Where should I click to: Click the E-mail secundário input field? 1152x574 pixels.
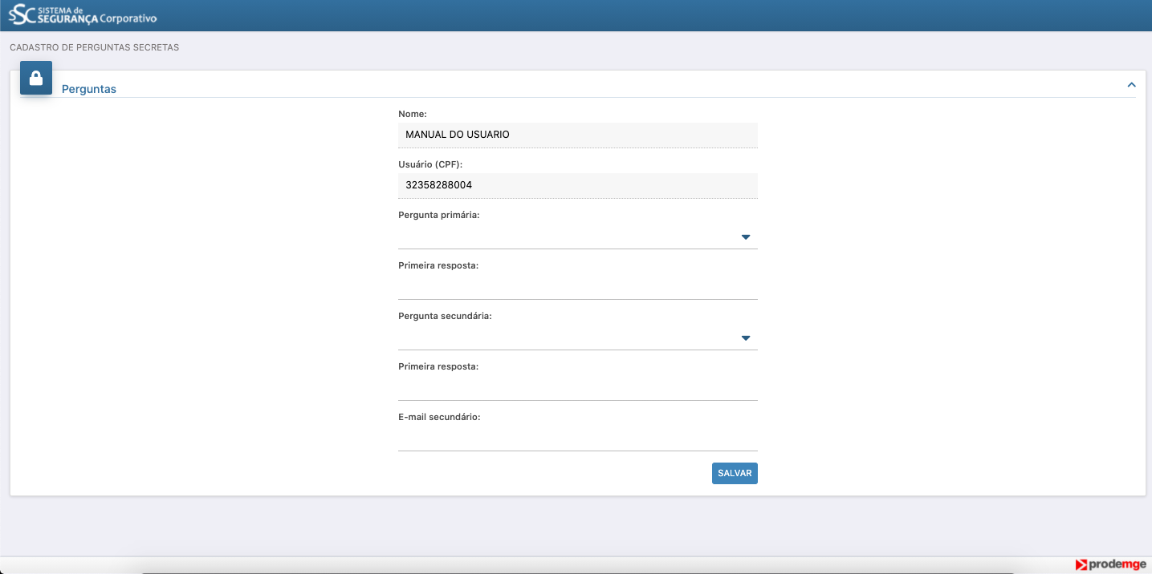[577, 439]
